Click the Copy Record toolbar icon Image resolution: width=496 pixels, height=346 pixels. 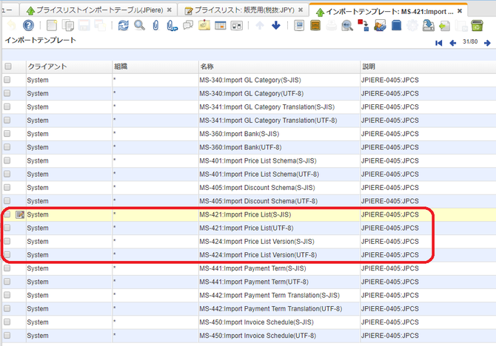click(67, 25)
